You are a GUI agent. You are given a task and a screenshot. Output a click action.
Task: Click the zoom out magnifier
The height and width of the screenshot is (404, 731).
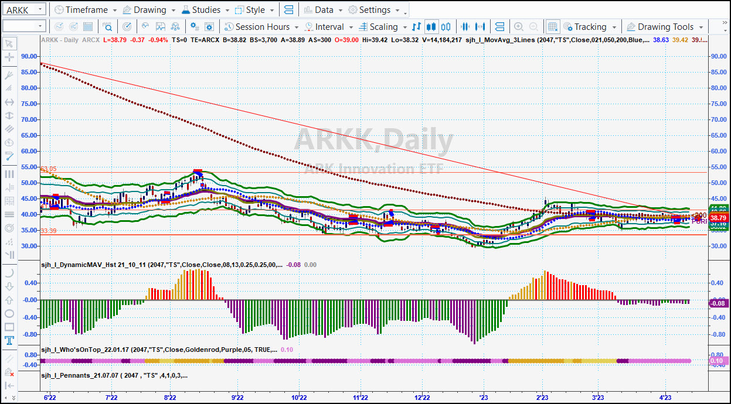point(533,26)
